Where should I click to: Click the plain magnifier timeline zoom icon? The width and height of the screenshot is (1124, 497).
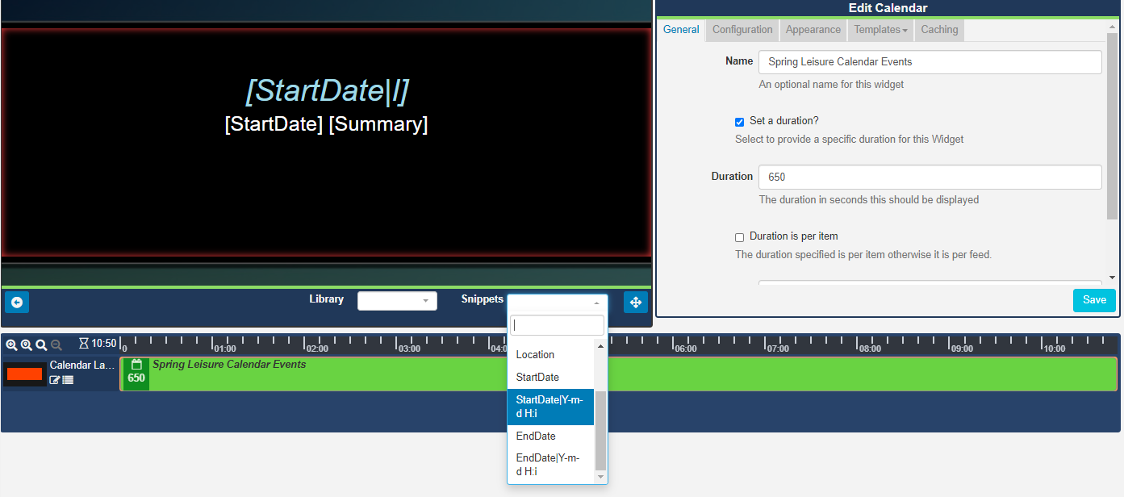[41, 345]
